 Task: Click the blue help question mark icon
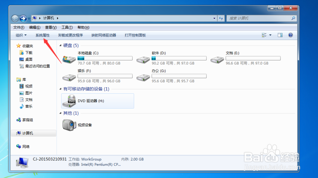[x=290, y=35]
